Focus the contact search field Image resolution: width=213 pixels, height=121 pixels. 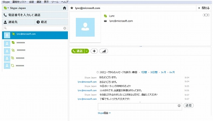tap(35, 28)
